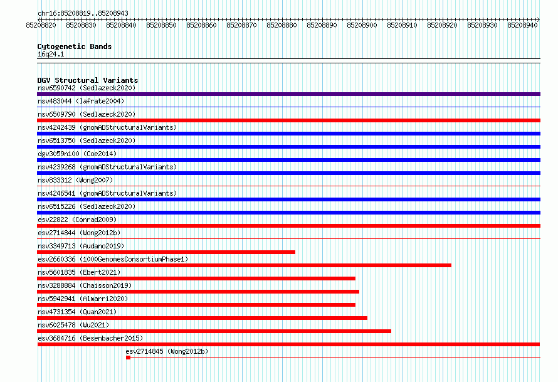This screenshot has width=558, height=382.
Task: Click ruler position 85208830
Action: coord(81,25)
